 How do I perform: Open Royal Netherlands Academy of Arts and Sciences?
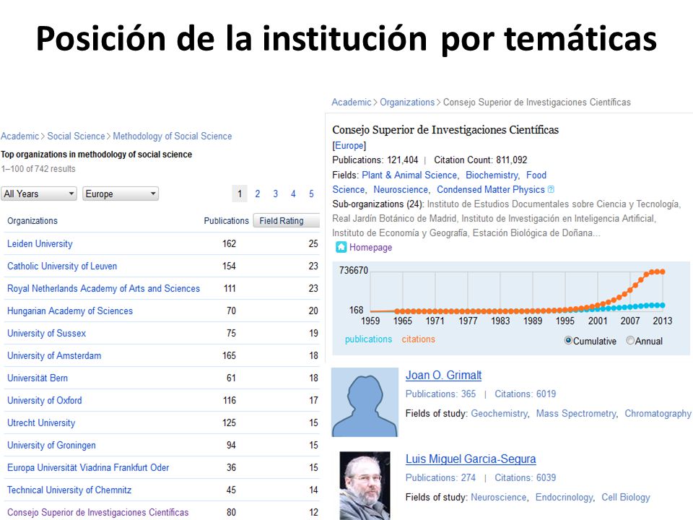coord(103,288)
